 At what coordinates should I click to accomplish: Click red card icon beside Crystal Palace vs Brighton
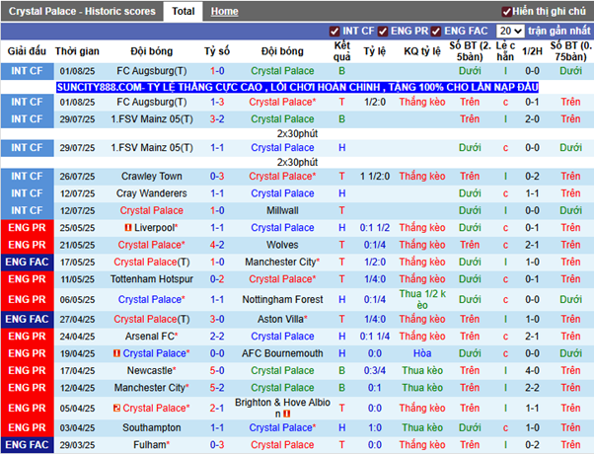116,409
